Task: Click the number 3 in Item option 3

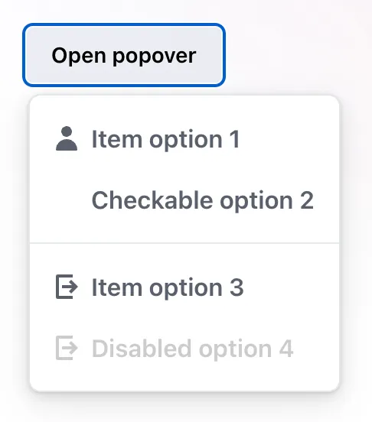Action: click(x=237, y=287)
